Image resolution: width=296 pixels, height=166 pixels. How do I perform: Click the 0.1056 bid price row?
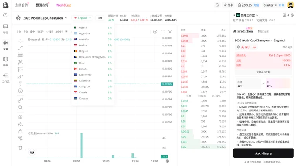(204, 101)
